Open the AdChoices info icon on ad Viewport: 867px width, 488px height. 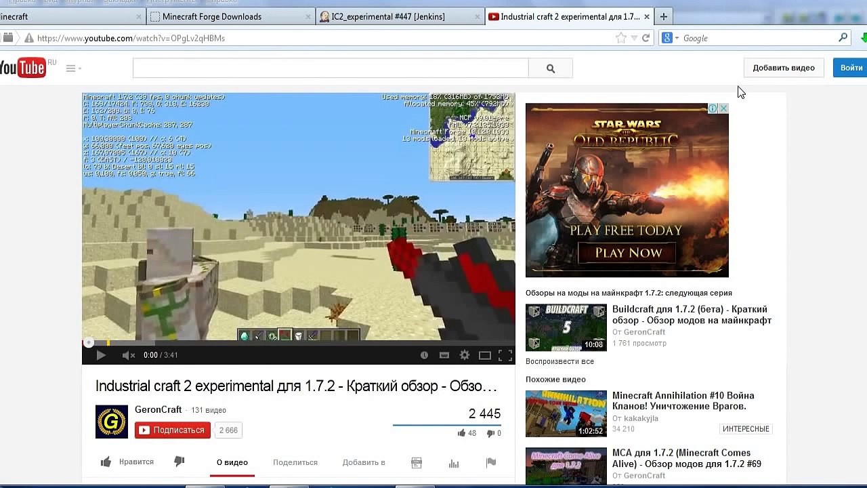point(713,108)
